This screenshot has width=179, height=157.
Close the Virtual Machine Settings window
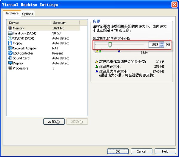174,5
